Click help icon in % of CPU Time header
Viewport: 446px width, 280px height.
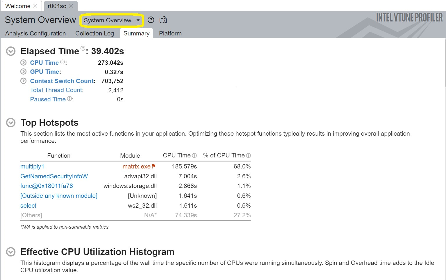[x=248, y=156]
